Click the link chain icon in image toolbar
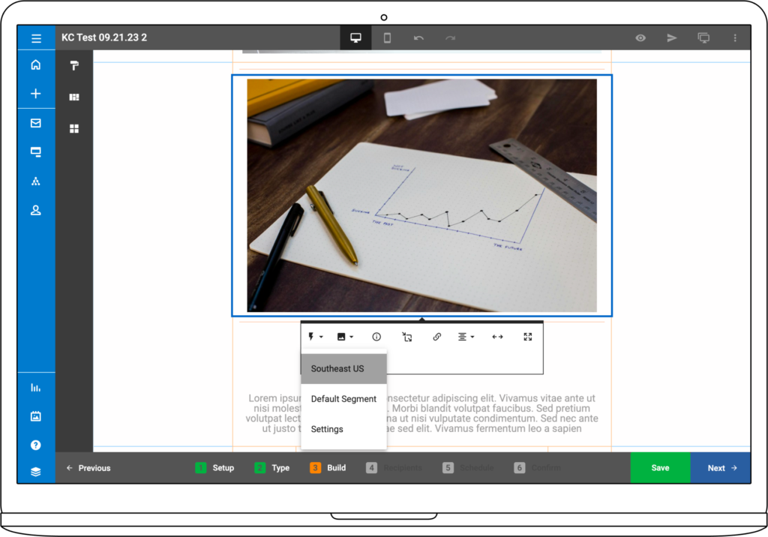 436,337
